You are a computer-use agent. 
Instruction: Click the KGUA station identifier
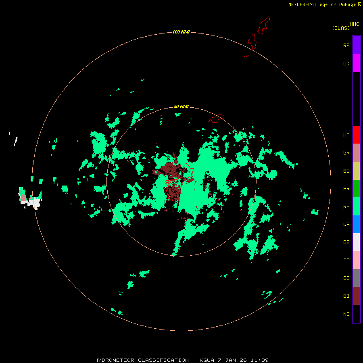click(x=207, y=360)
